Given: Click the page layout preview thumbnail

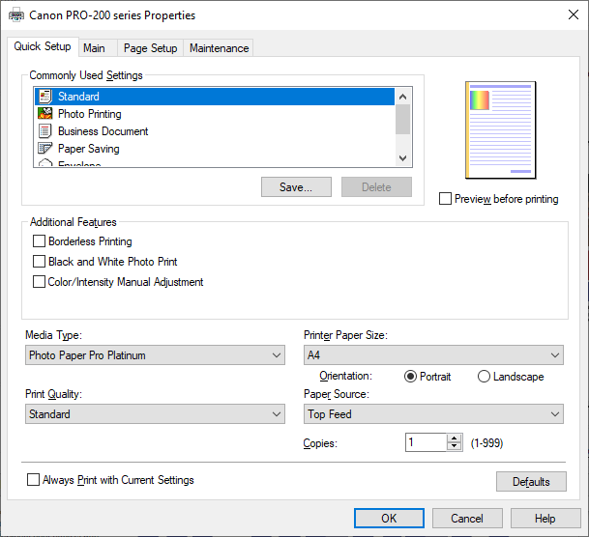Looking at the screenshot, I should [x=500, y=130].
